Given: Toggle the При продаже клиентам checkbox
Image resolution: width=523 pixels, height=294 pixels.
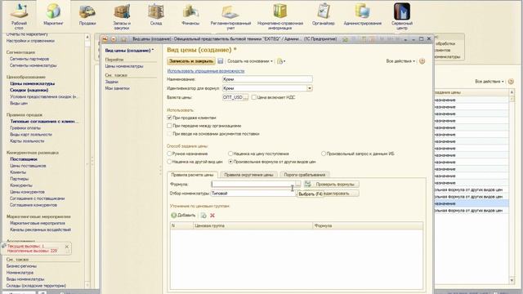Looking at the screenshot, I should (169, 118).
